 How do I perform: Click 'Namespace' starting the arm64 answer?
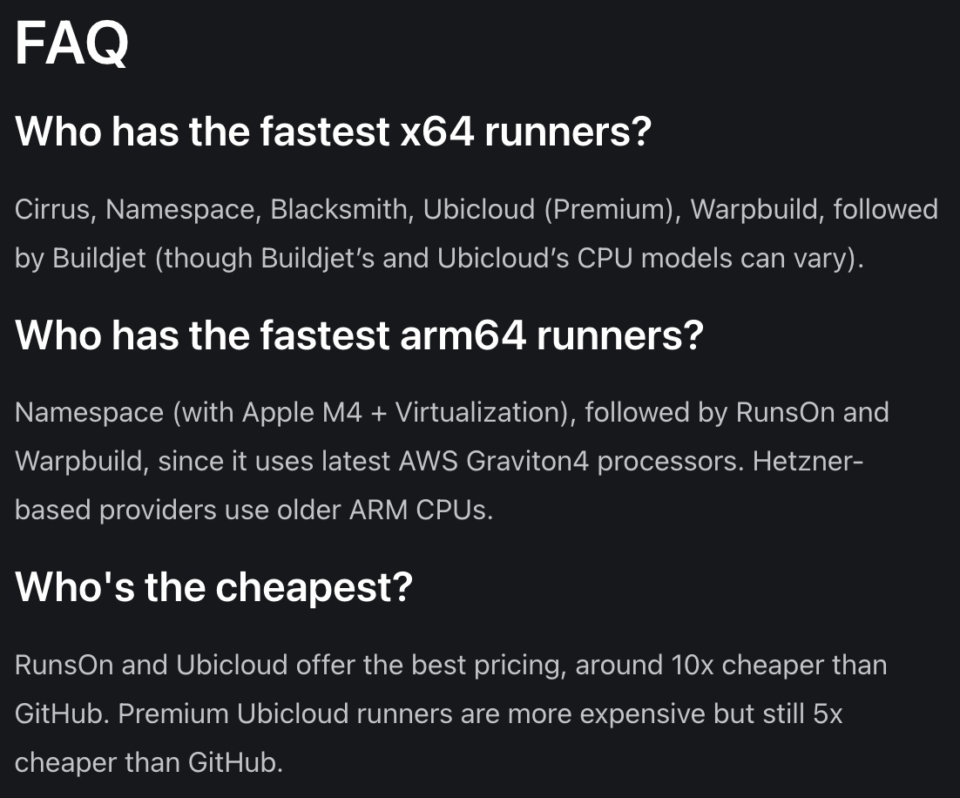click(x=90, y=413)
